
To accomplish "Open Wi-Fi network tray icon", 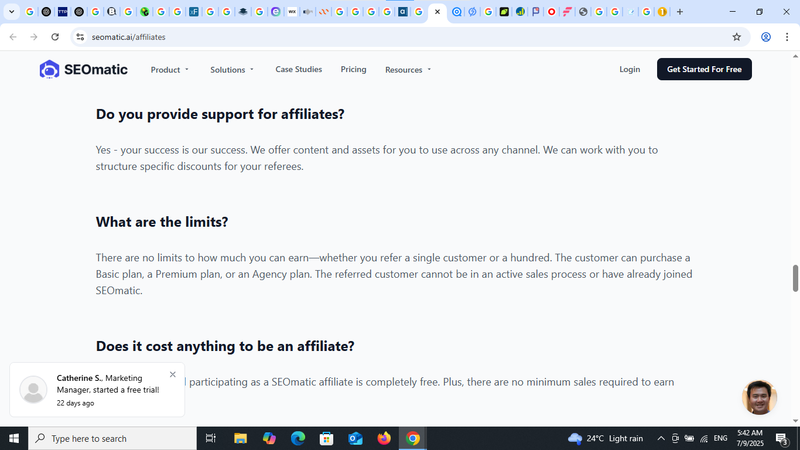I will click(x=705, y=438).
